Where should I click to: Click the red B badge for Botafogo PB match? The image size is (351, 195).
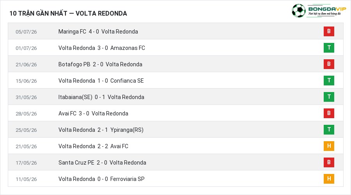pyautogui.click(x=329, y=64)
